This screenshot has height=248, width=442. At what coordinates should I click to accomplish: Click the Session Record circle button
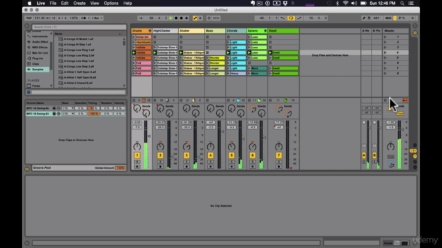coord(209,18)
